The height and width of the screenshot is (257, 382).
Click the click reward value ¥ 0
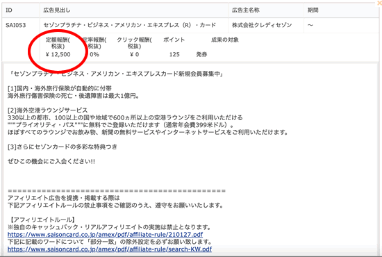134,54
